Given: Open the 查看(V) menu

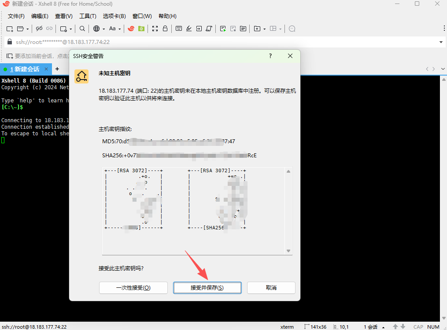Looking at the screenshot, I should (63, 16).
